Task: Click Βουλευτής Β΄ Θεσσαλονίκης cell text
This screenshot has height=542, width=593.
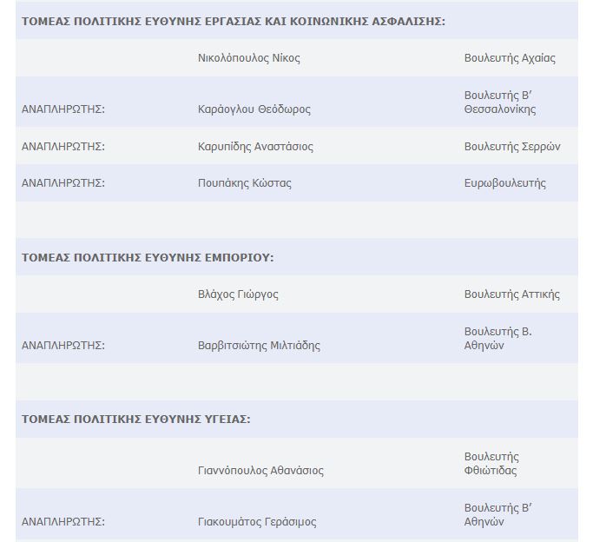Action: pos(499,102)
